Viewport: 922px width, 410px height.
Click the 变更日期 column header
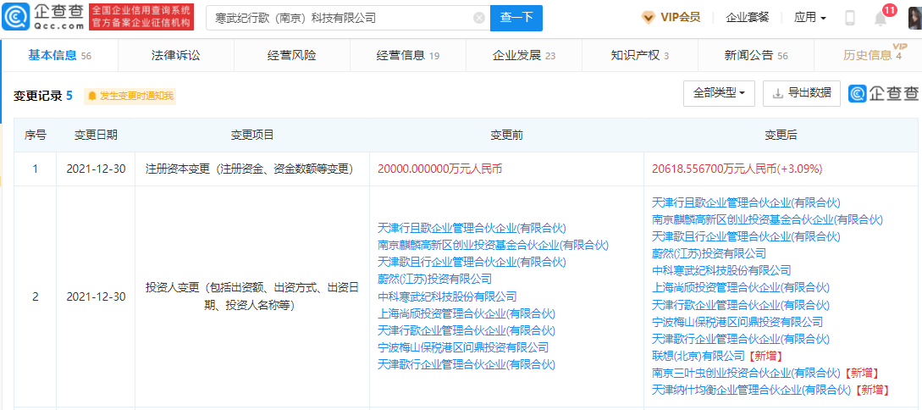click(96, 136)
